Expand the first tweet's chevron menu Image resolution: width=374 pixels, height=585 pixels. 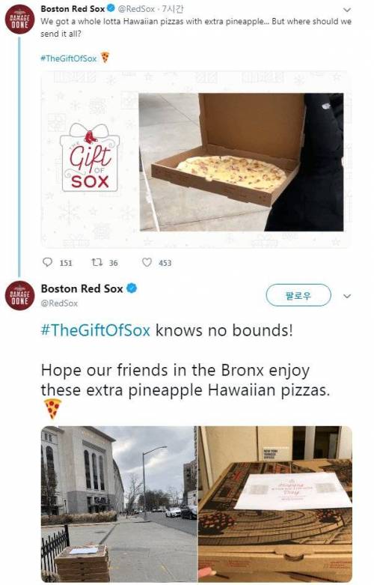tap(347, 9)
